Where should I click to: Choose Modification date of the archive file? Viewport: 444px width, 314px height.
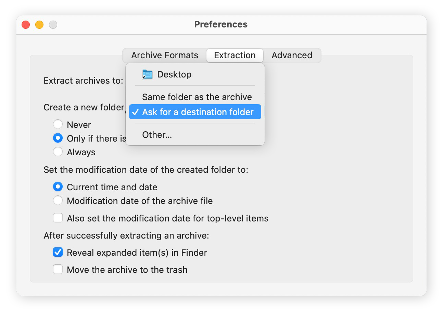(58, 201)
